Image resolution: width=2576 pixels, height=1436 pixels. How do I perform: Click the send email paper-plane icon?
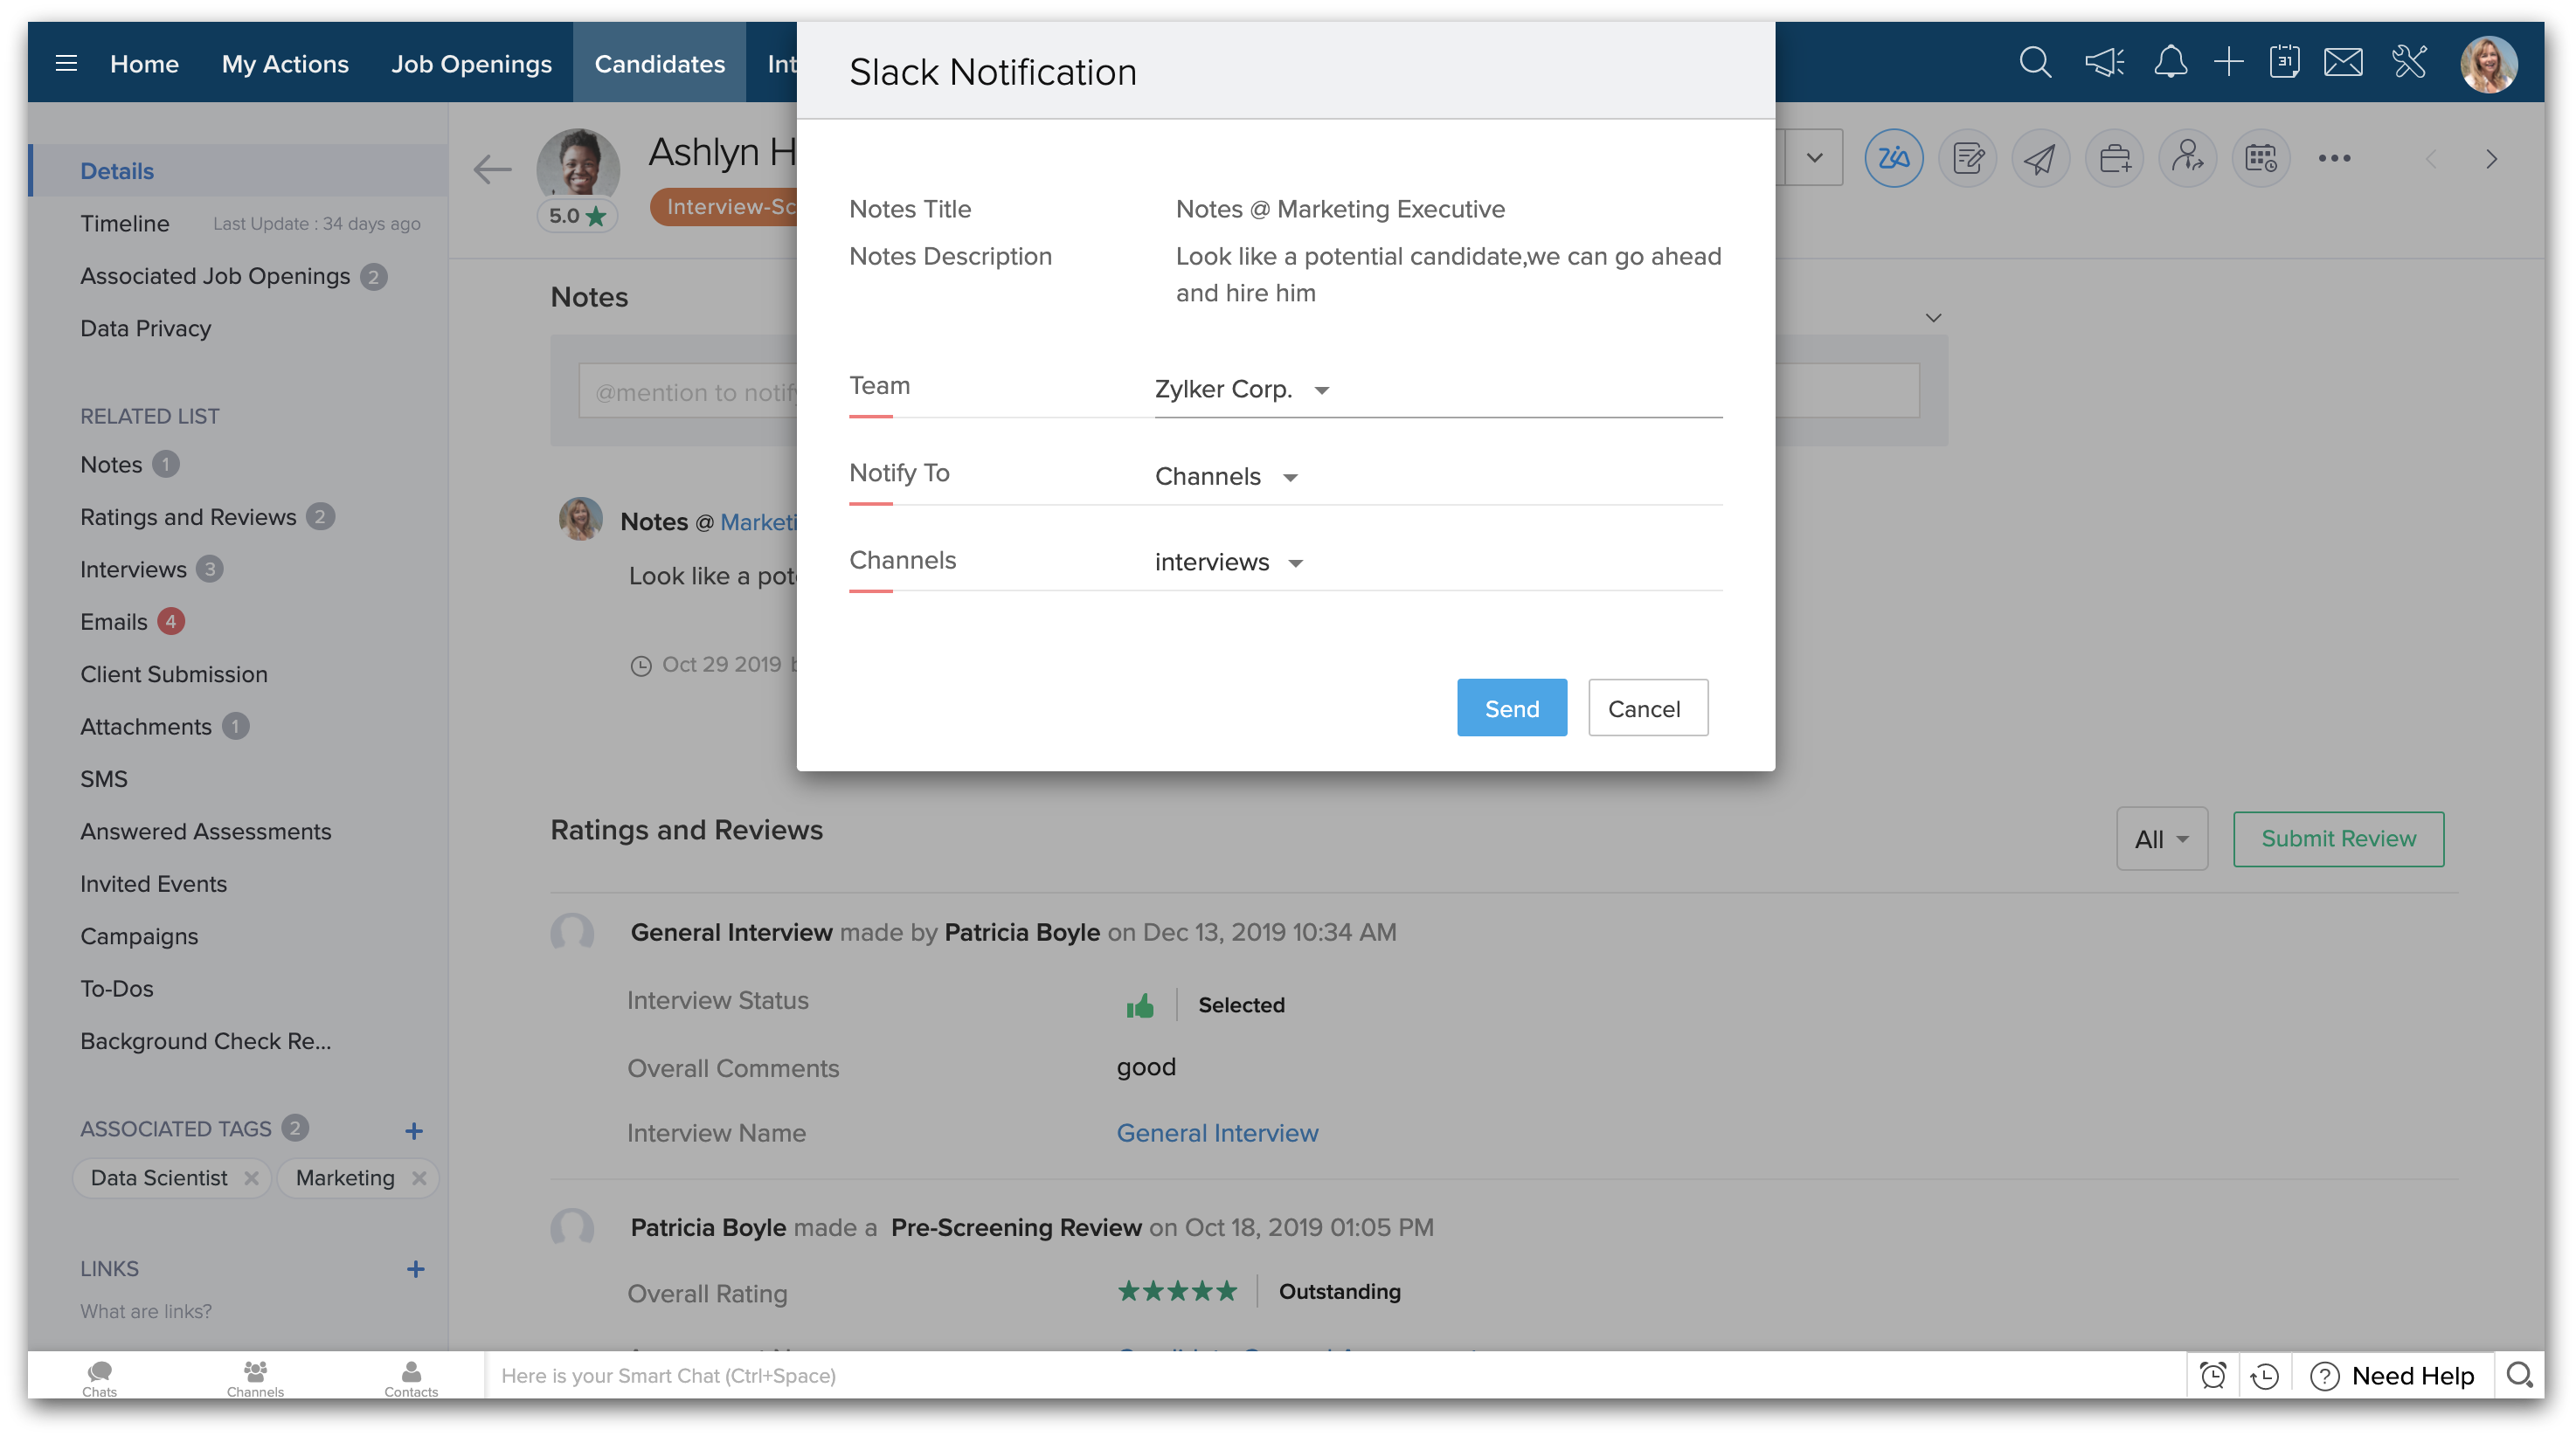[x=2040, y=158]
